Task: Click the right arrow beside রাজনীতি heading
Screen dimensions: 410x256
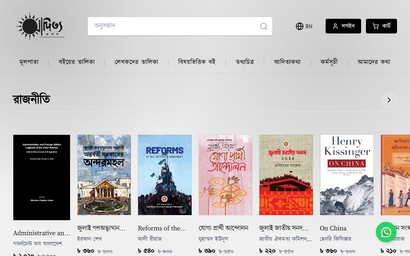Action: tap(389, 100)
